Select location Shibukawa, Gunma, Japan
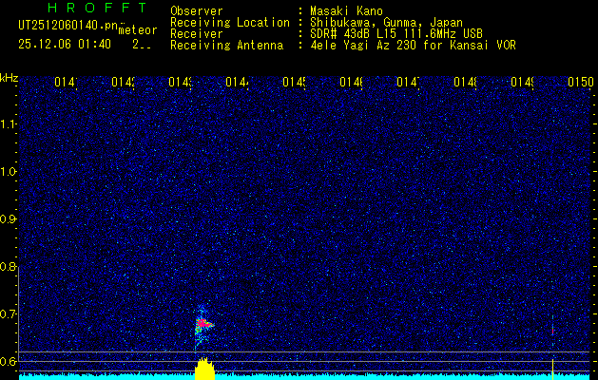The height and width of the screenshot is (380, 598). 386,23
